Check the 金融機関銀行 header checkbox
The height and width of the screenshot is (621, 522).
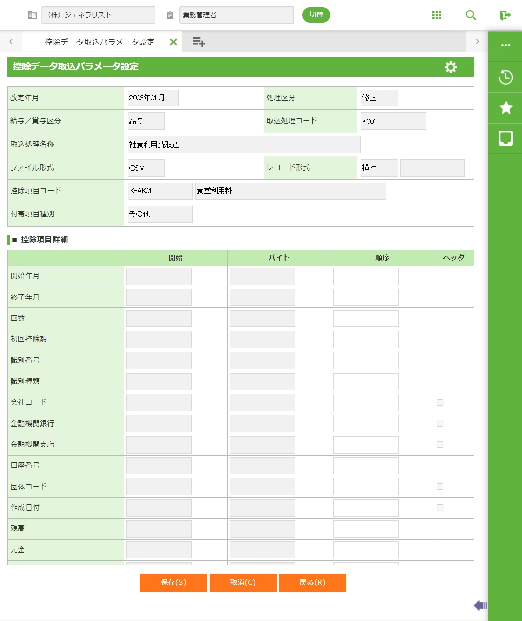point(440,423)
